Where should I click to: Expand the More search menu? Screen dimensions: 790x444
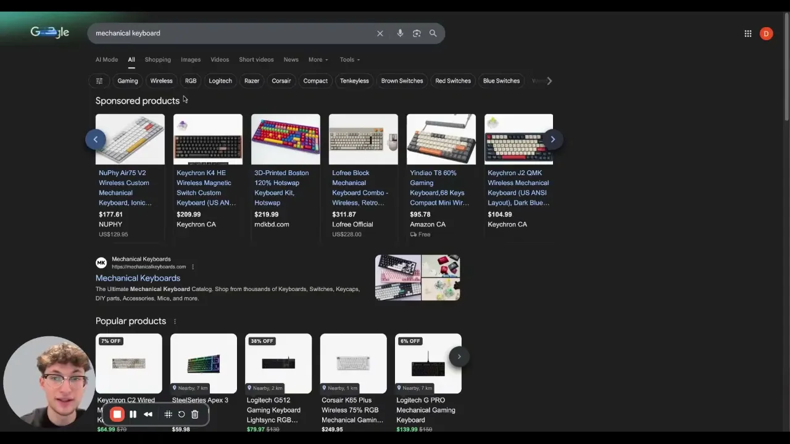coord(318,60)
